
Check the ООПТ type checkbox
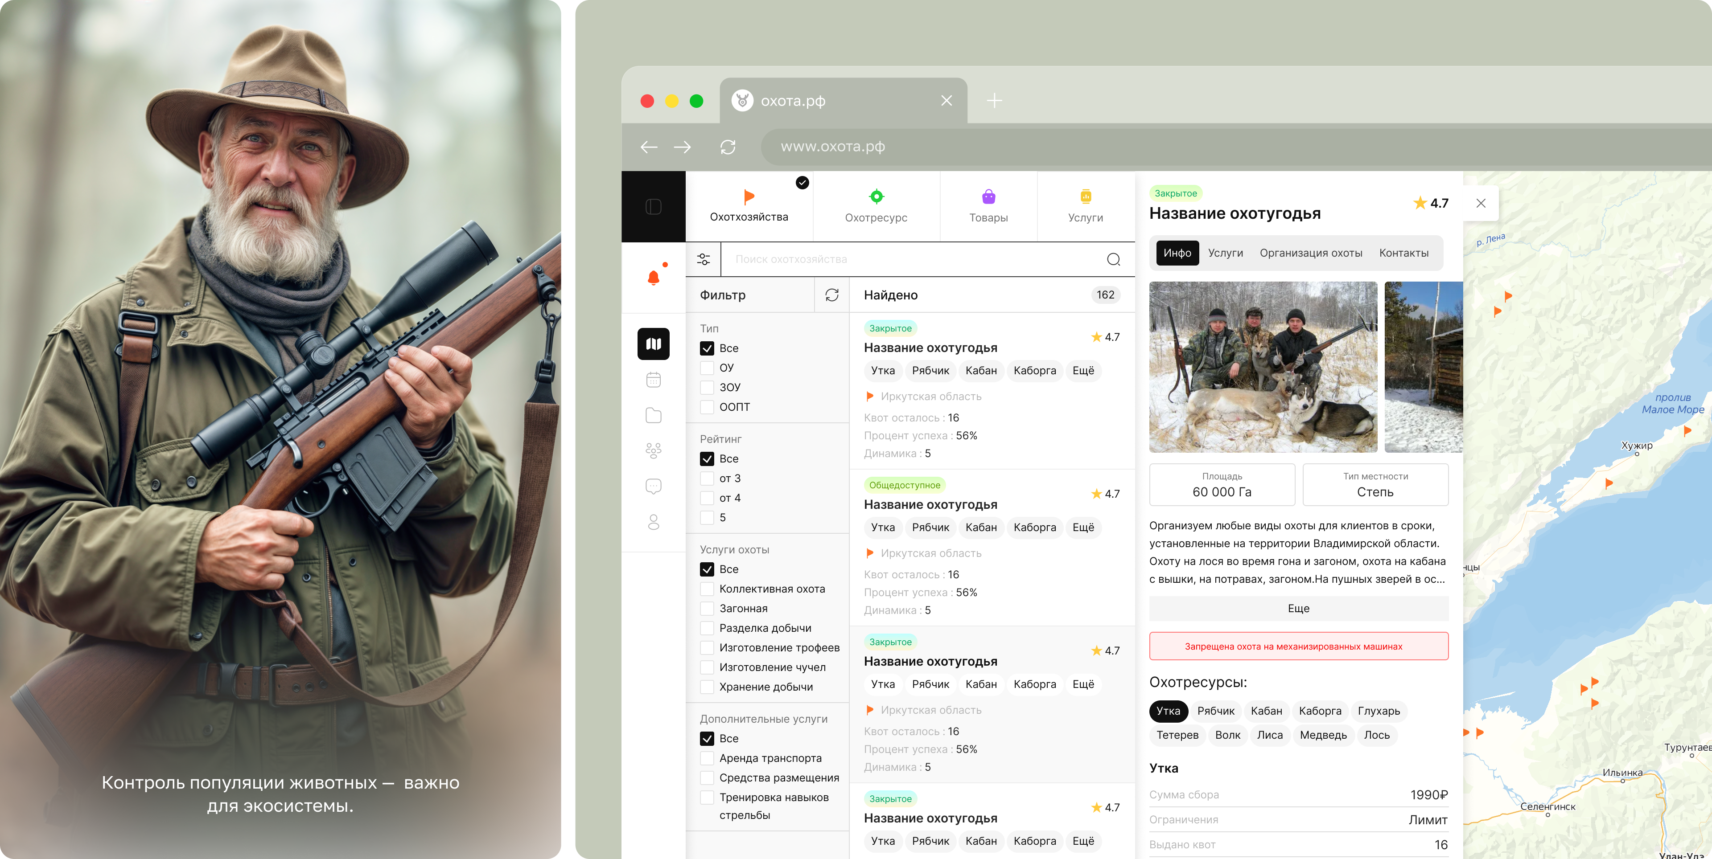[707, 407]
